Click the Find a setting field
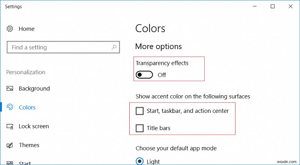This screenshot has height=165, width=300. pyautogui.click(x=58, y=48)
